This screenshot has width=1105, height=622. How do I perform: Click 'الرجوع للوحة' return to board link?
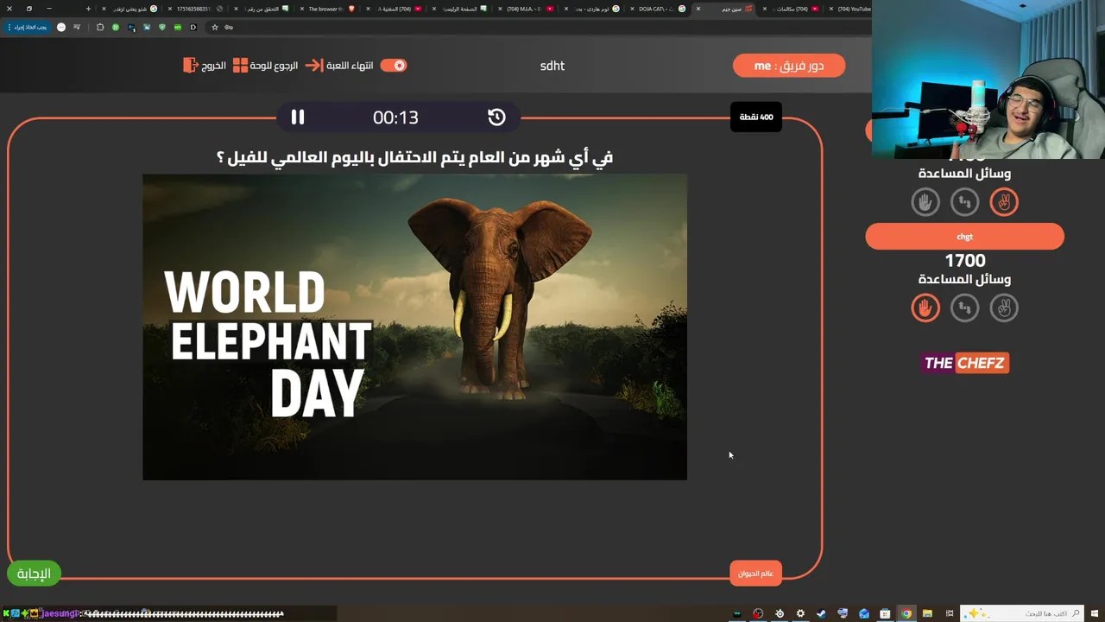click(x=275, y=66)
